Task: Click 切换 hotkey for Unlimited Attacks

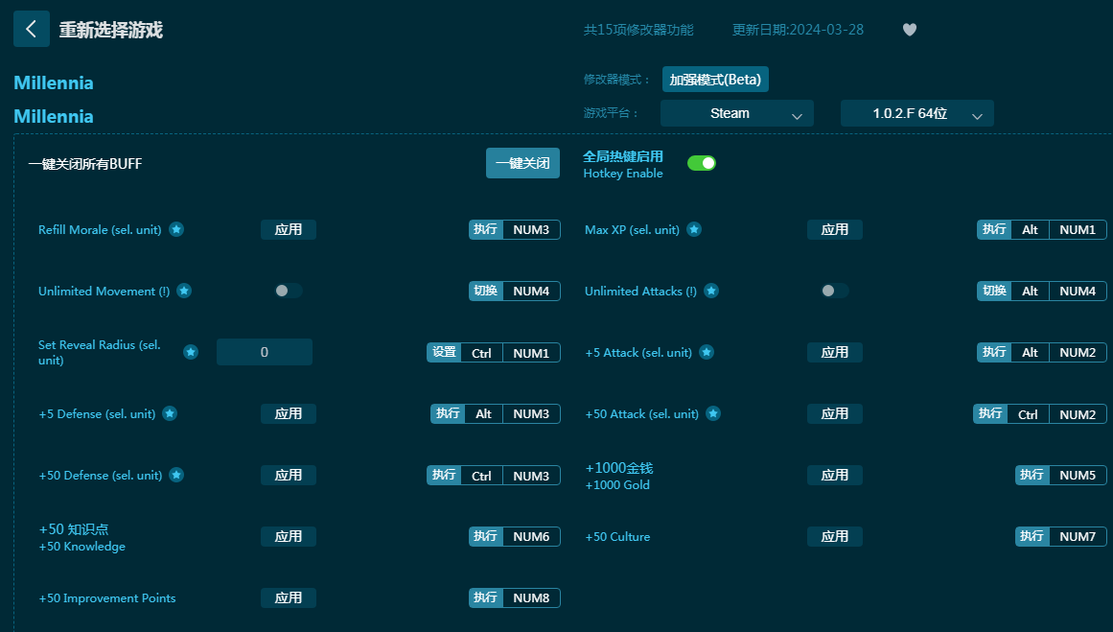Action: point(994,292)
